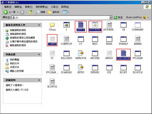
Task: Select the ASPICD file icon
Action: 81,25
